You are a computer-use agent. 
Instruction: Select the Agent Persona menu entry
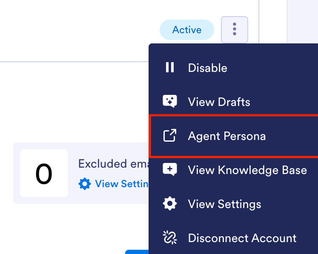227,136
